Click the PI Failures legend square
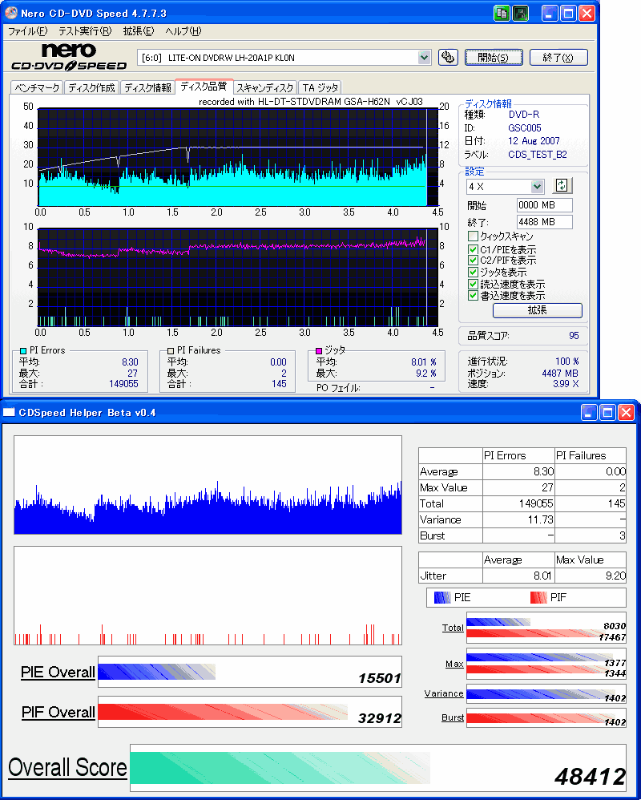 [x=171, y=351]
